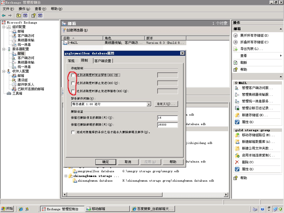Collapse the 服务器配置 tree node
The height and width of the screenshot is (213, 284).
[3, 49]
